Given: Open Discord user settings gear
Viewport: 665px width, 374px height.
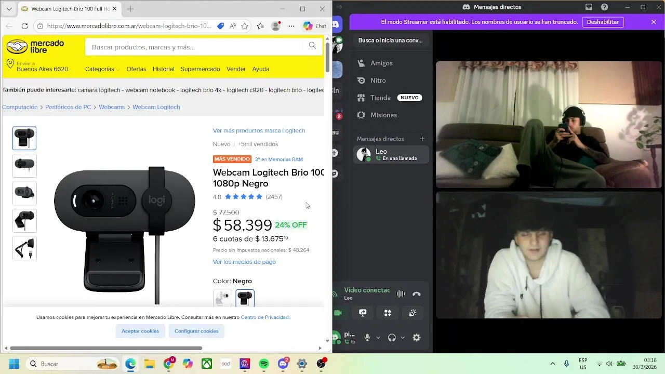Looking at the screenshot, I should [416, 338].
